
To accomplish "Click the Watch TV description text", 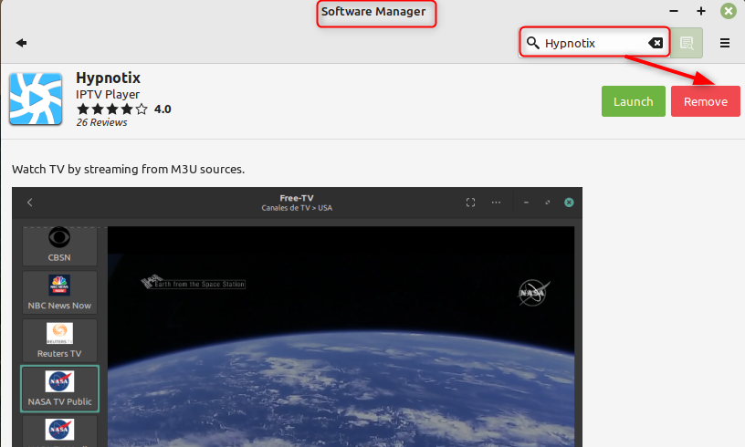I will pos(129,170).
